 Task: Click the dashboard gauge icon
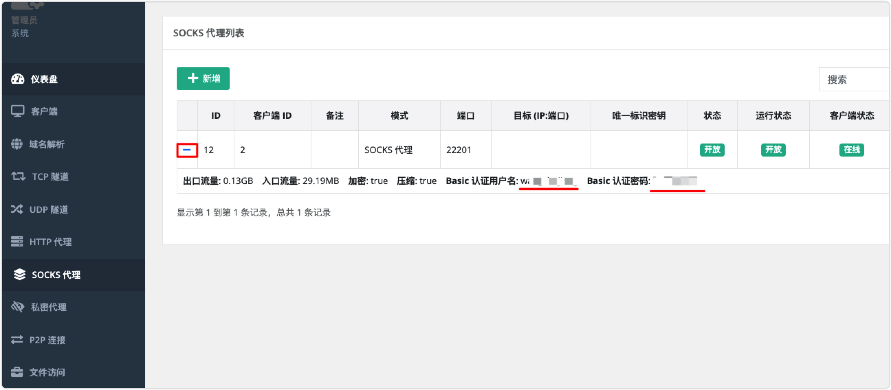[x=18, y=79]
